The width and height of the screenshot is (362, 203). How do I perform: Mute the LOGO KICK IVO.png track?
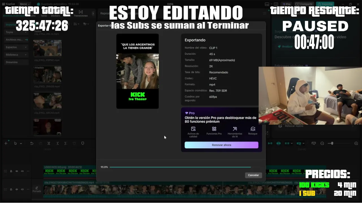tap(22, 171)
